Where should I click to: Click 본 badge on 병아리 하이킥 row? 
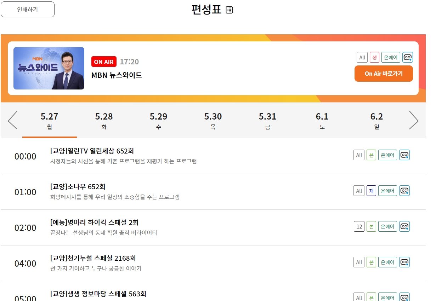click(371, 226)
